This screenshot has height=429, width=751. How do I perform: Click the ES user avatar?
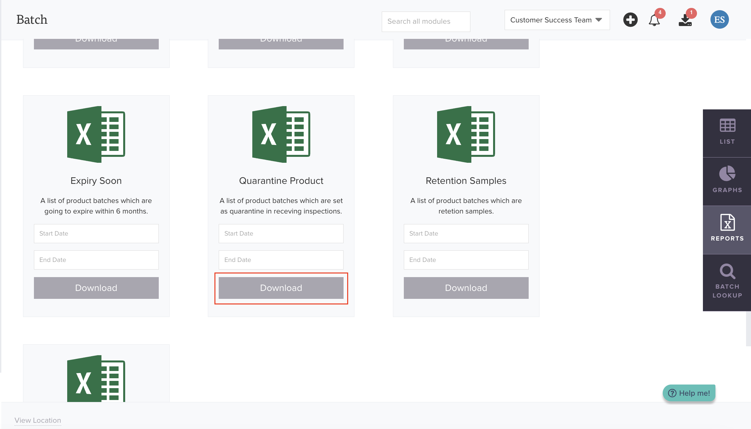pos(719,20)
